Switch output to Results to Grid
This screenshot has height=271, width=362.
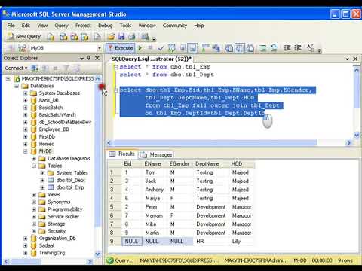click(240, 48)
